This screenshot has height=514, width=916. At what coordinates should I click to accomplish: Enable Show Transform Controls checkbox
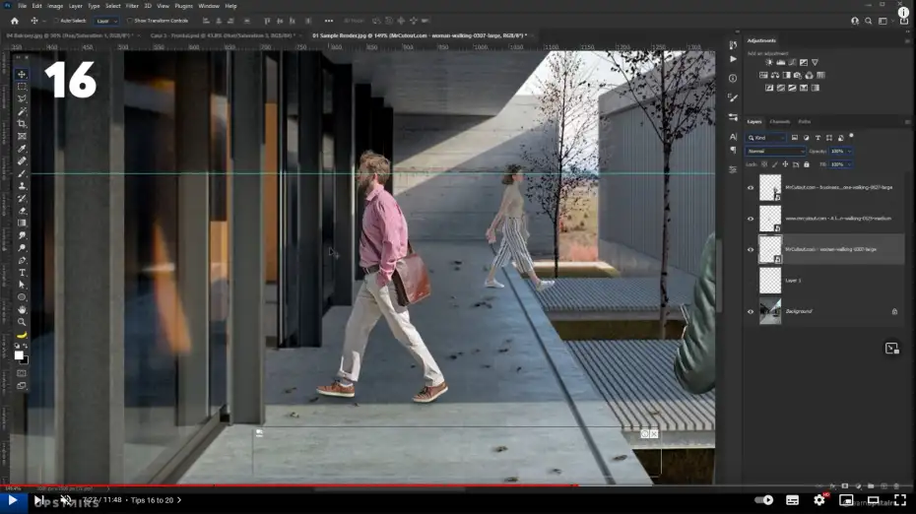(130, 21)
